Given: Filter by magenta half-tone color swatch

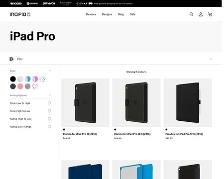Looking at the screenshot, I should (35, 79).
